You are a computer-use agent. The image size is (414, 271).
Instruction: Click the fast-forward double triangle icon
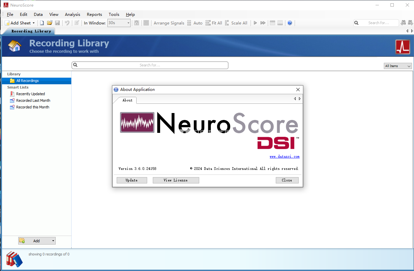click(263, 23)
